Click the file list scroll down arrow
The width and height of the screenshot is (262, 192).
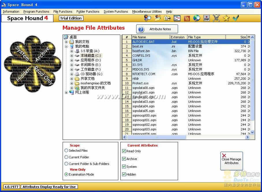pos(252,132)
